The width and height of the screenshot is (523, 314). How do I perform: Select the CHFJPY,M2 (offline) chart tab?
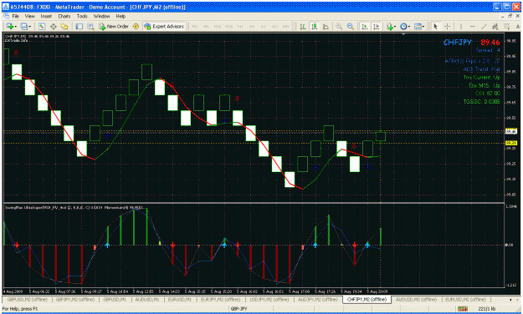pyautogui.click(x=367, y=299)
